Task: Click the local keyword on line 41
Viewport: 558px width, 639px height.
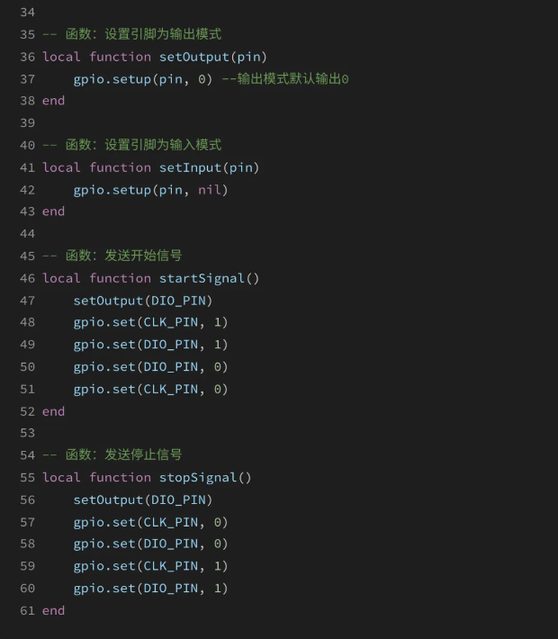Action: (x=61, y=167)
